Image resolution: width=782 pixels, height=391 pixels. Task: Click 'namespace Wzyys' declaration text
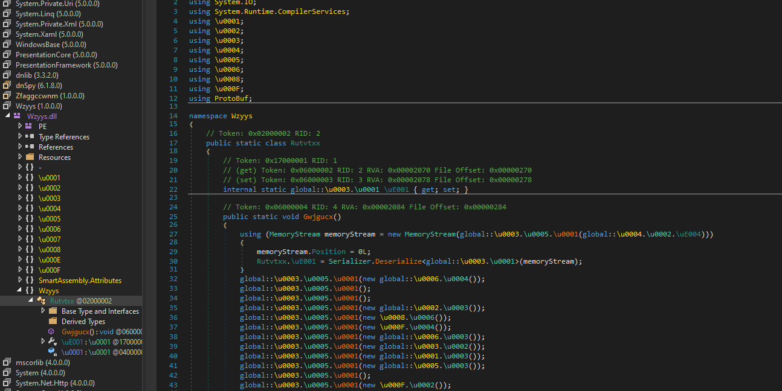tap(221, 116)
